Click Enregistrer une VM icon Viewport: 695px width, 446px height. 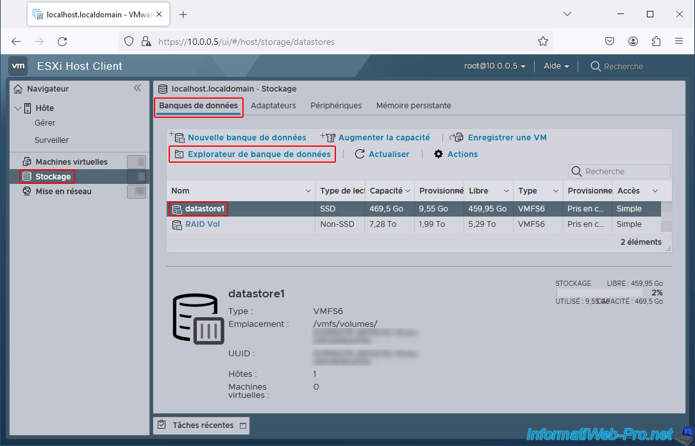(x=456, y=137)
